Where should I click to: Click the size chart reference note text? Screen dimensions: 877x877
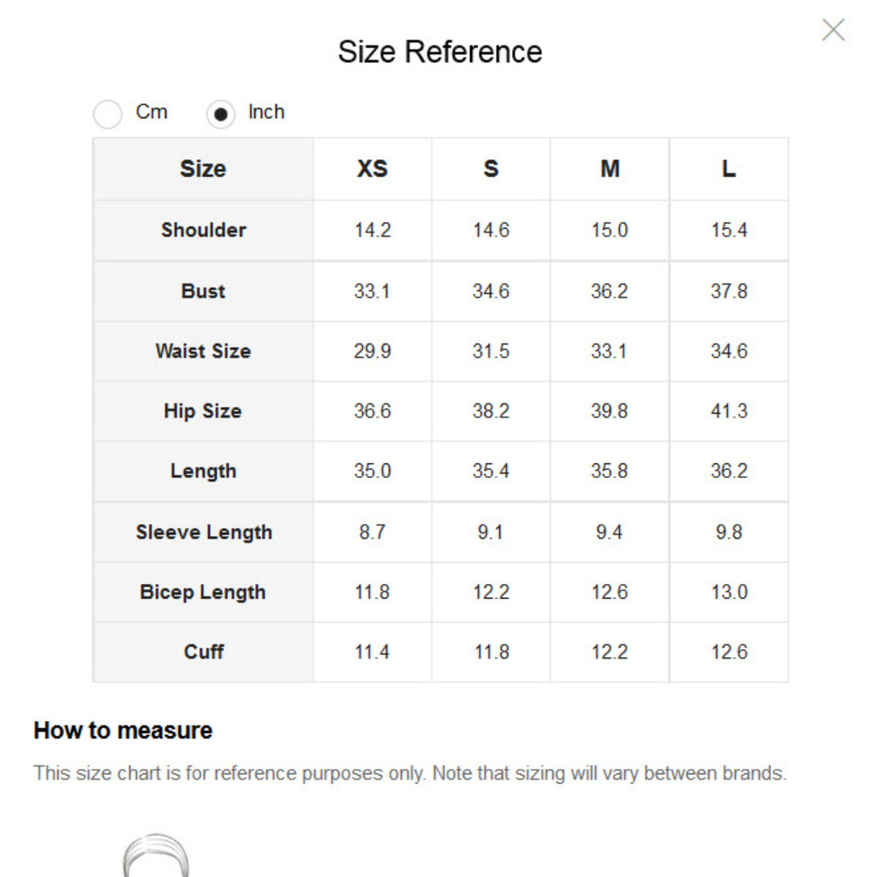pyautogui.click(x=410, y=774)
